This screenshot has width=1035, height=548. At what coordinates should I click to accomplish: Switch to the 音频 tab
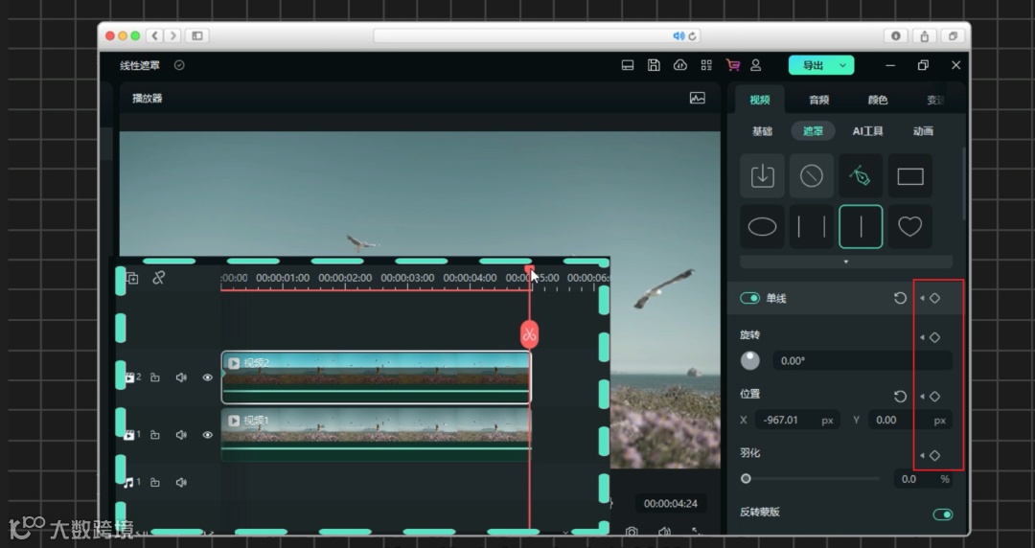818,100
